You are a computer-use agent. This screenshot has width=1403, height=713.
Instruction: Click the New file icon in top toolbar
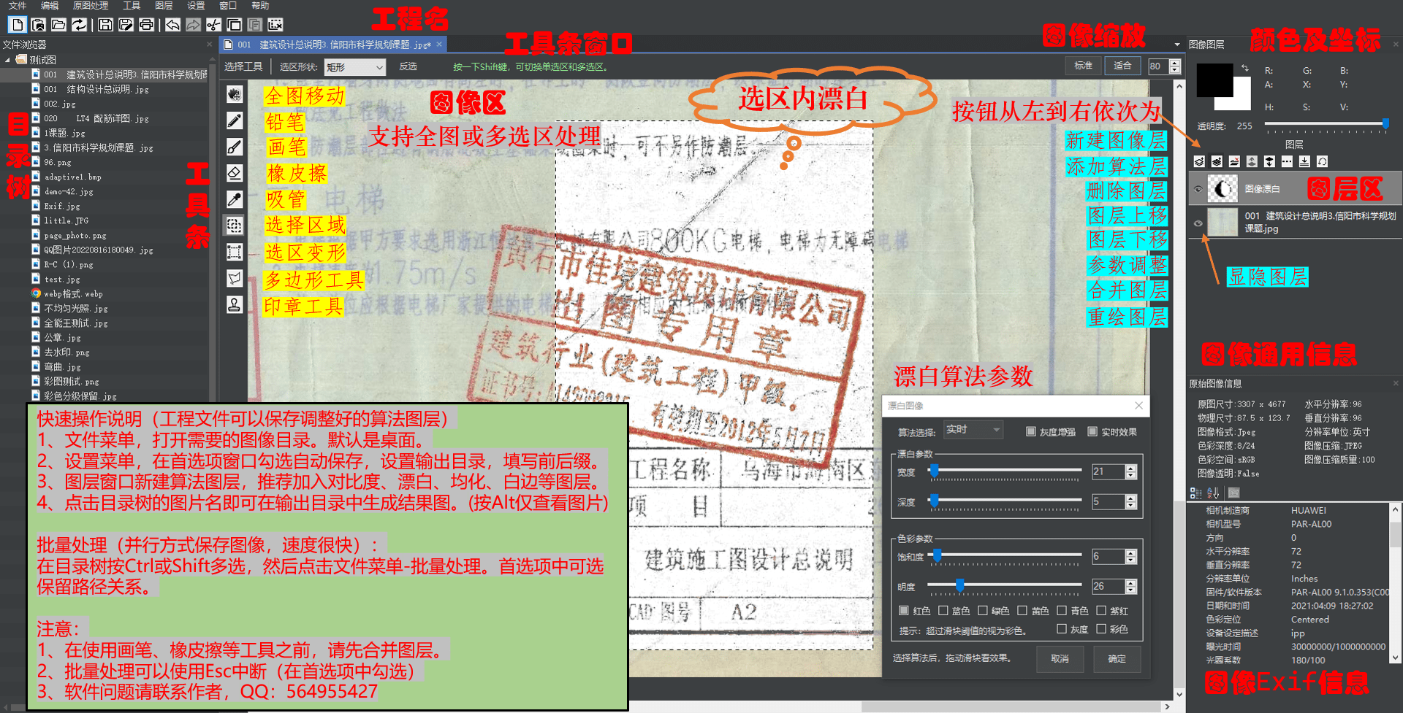pyautogui.click(x=18, y=25)
